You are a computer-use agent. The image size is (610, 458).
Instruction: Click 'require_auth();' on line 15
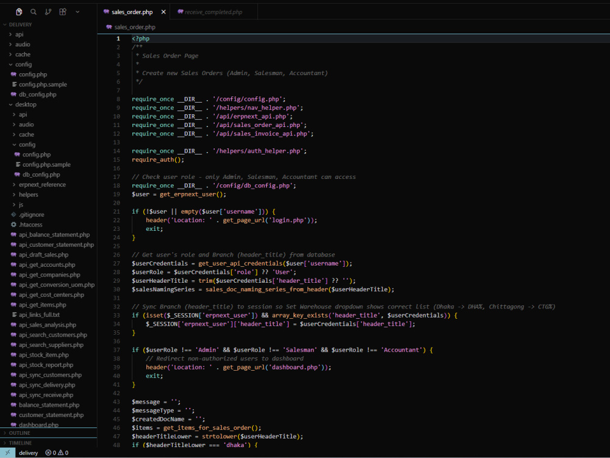[x=158, y=159]
